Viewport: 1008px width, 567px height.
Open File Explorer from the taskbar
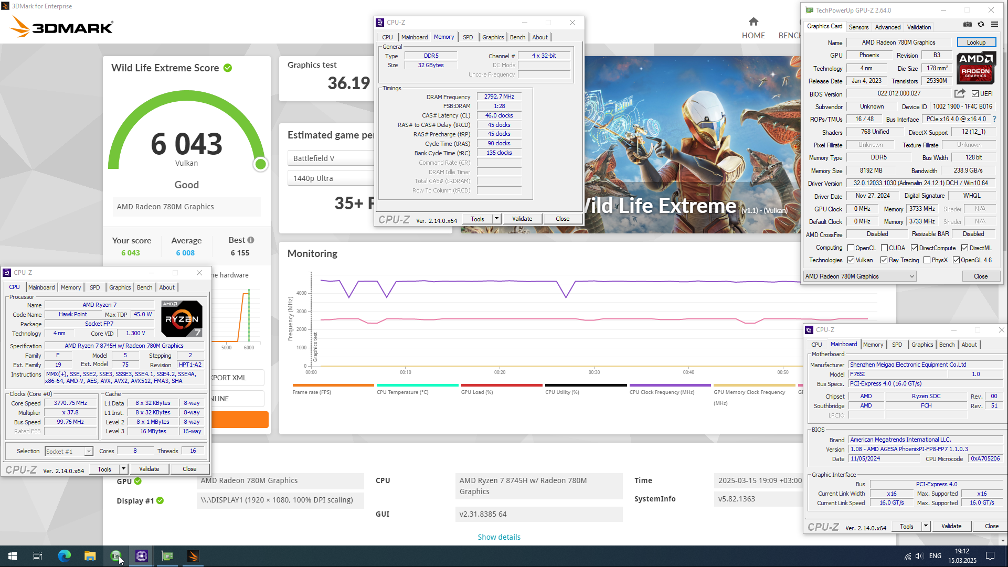click(x=90, y=556)
